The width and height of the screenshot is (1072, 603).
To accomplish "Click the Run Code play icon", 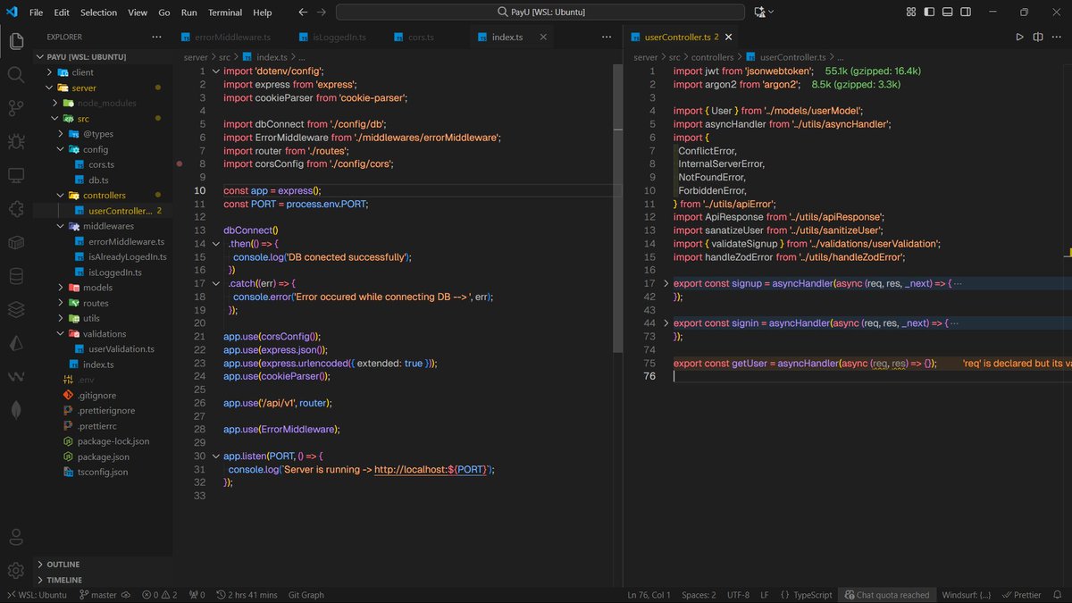I will tap(1019, 37).
